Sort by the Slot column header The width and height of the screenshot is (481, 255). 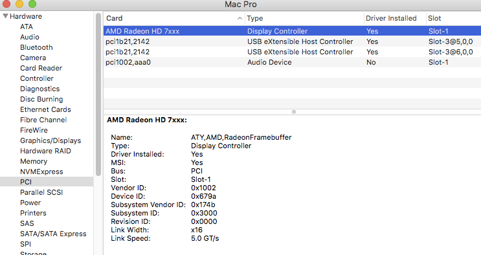434,18
